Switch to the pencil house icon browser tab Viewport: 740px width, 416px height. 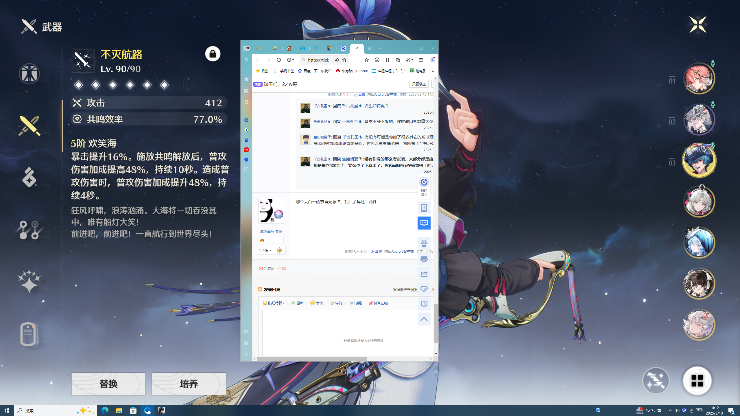pos(289,48)
